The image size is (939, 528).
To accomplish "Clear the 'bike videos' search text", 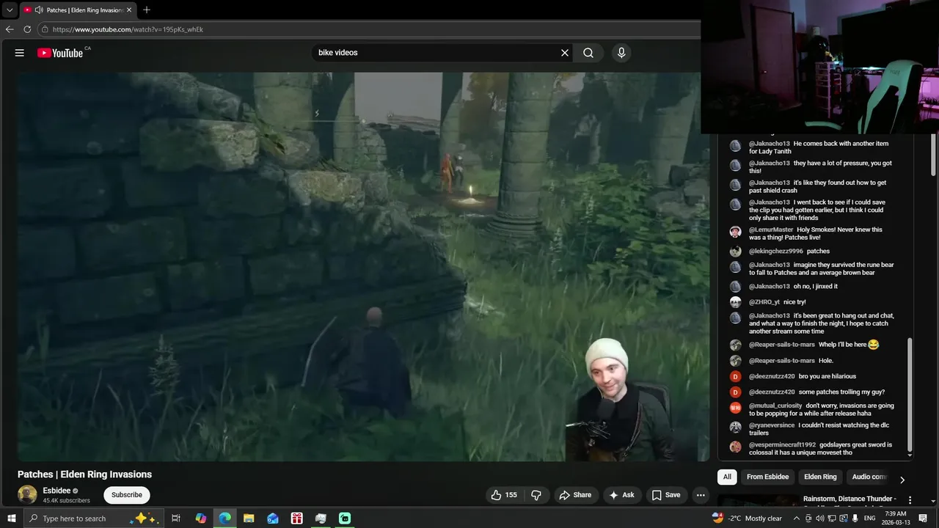I will [565, 53].
